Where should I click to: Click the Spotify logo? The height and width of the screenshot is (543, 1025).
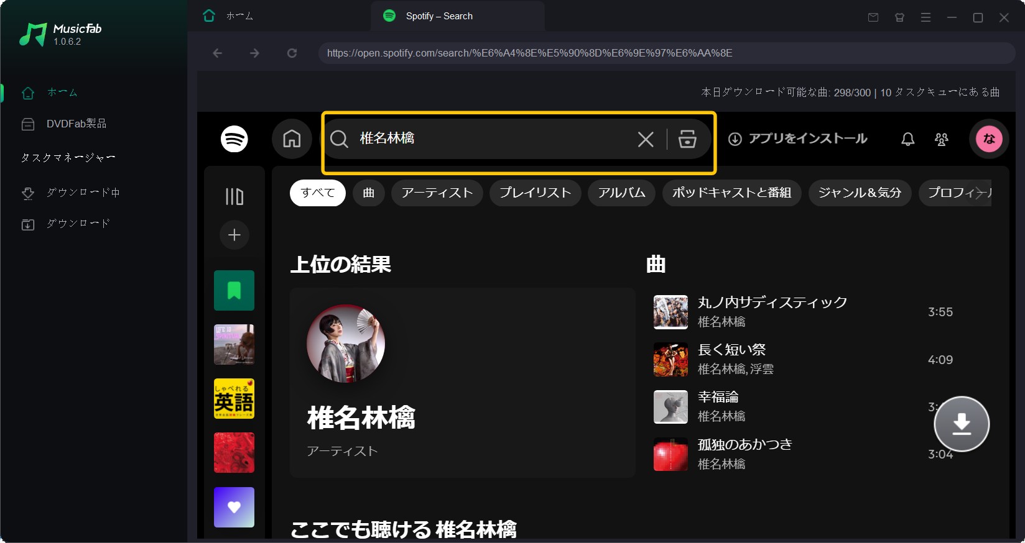(234, 139)
